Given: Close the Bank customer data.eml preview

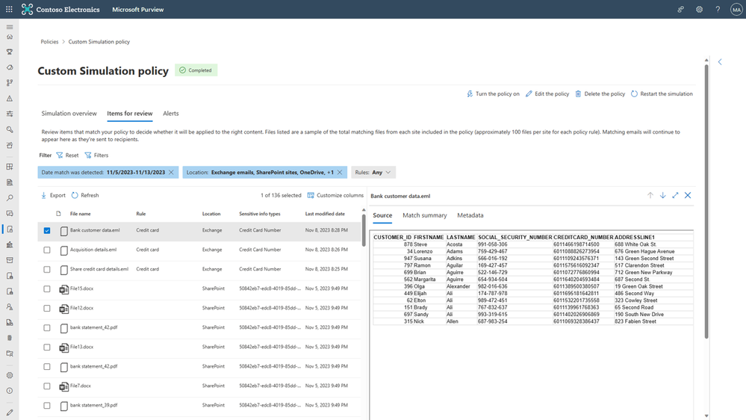Looking at the screenshot, I should pyautogui.click(x=688, y=195).
